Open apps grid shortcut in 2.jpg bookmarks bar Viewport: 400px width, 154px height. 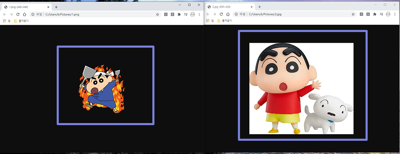click(210, 21)
